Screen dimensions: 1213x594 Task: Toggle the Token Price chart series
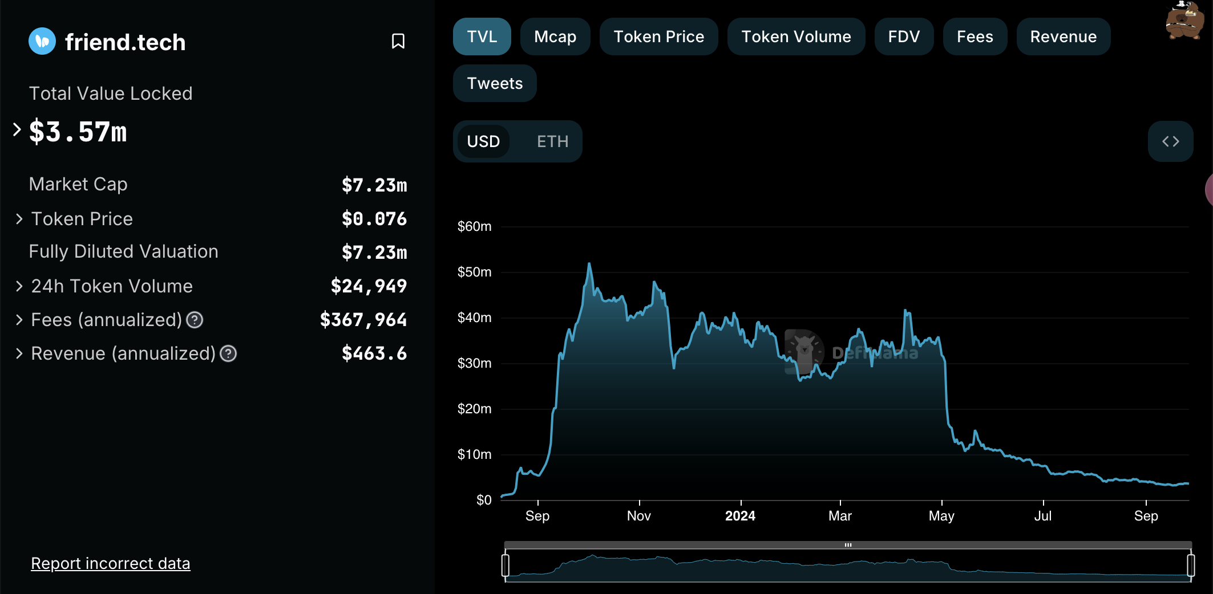coord(659,36)
